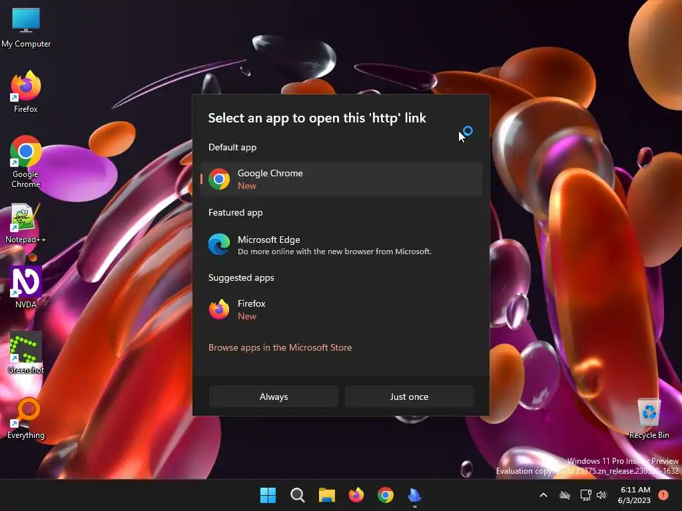
Task: Open Browse apps in the Microsoft Store
Action: tap(280, 347)
